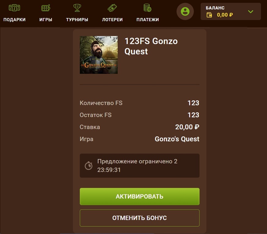Image resolution: width=267 pixels, height=234 pixels.
Task: Click the coin stack payments icon
Action: coord(148,8)
